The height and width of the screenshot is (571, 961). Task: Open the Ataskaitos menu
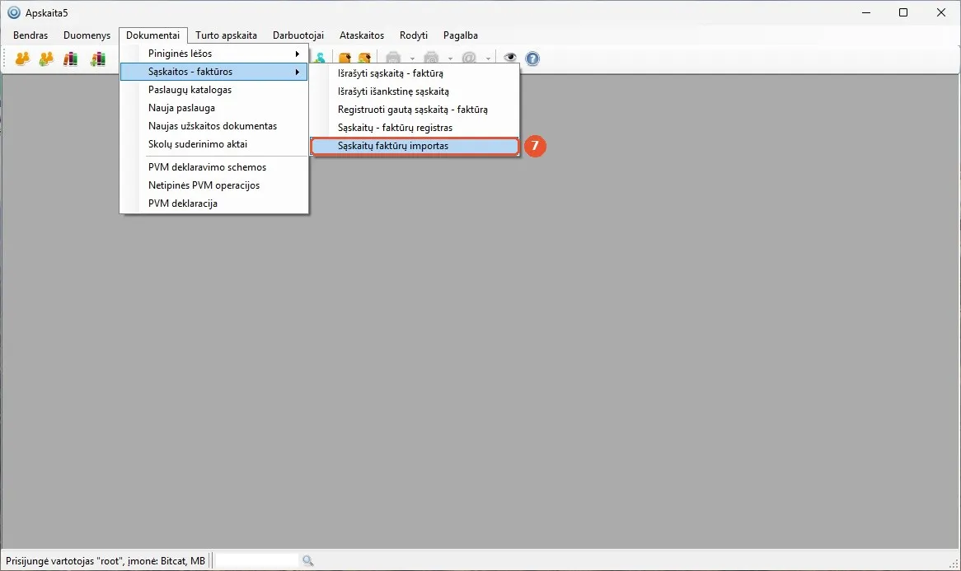362,35
